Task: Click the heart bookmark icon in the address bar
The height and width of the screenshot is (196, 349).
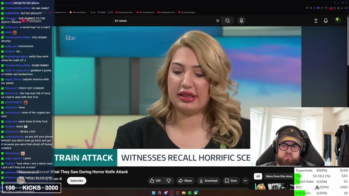Action: point(326,8)
